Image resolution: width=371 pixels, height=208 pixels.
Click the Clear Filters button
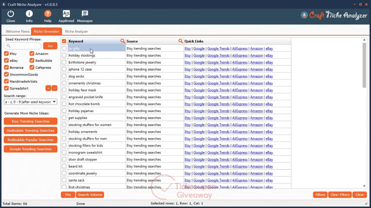click(340, 195)
